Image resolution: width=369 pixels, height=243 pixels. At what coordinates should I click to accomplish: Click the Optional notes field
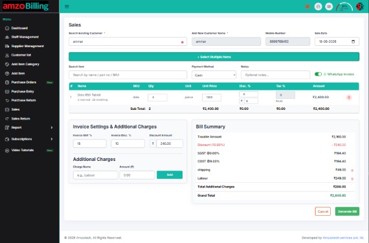click(275, 75)
